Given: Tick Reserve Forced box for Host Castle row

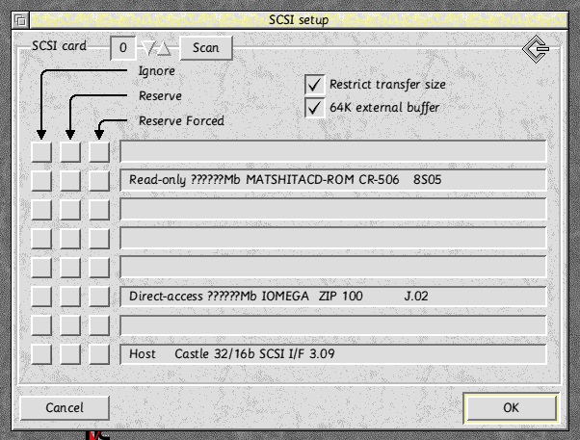Looking at the screenshot, I should [x=99, y=354].
